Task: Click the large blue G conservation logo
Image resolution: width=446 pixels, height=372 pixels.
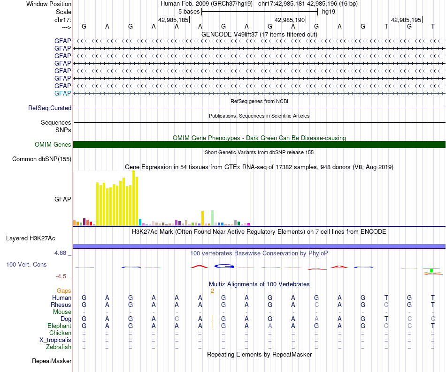Action: pos(224,266)
